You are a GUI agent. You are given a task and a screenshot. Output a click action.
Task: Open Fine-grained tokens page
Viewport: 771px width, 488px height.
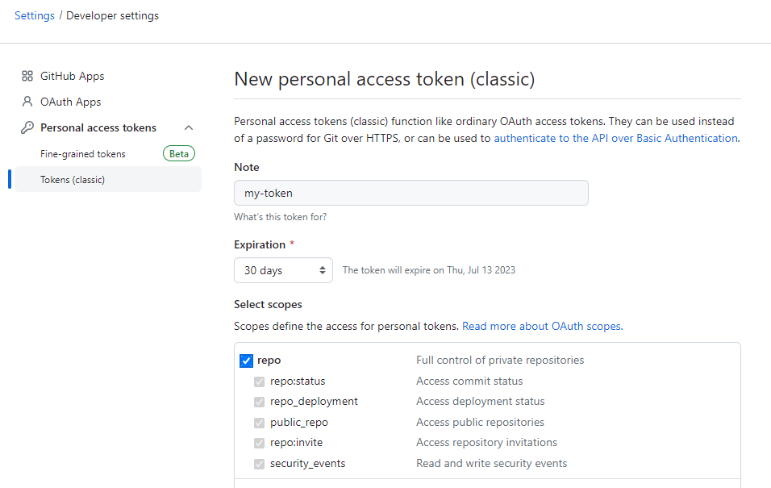click(83, 153)
